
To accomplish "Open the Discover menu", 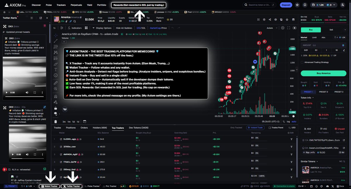I will click(36, 5).
